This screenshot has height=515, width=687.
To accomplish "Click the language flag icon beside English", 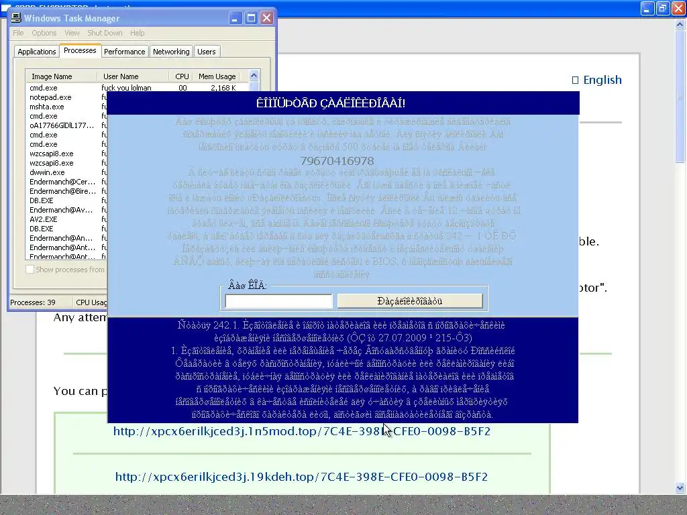I will pos(575,80).
